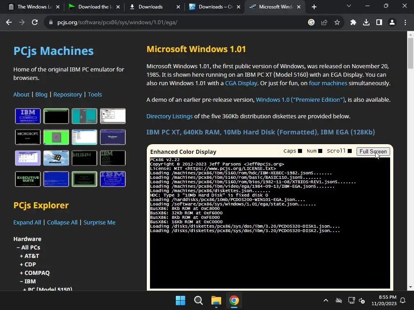The width and height of the screenshot is (414, 310).
Task: Open the taskbar clock showing 8:55 PM
Action: click(x=384, y=300)
